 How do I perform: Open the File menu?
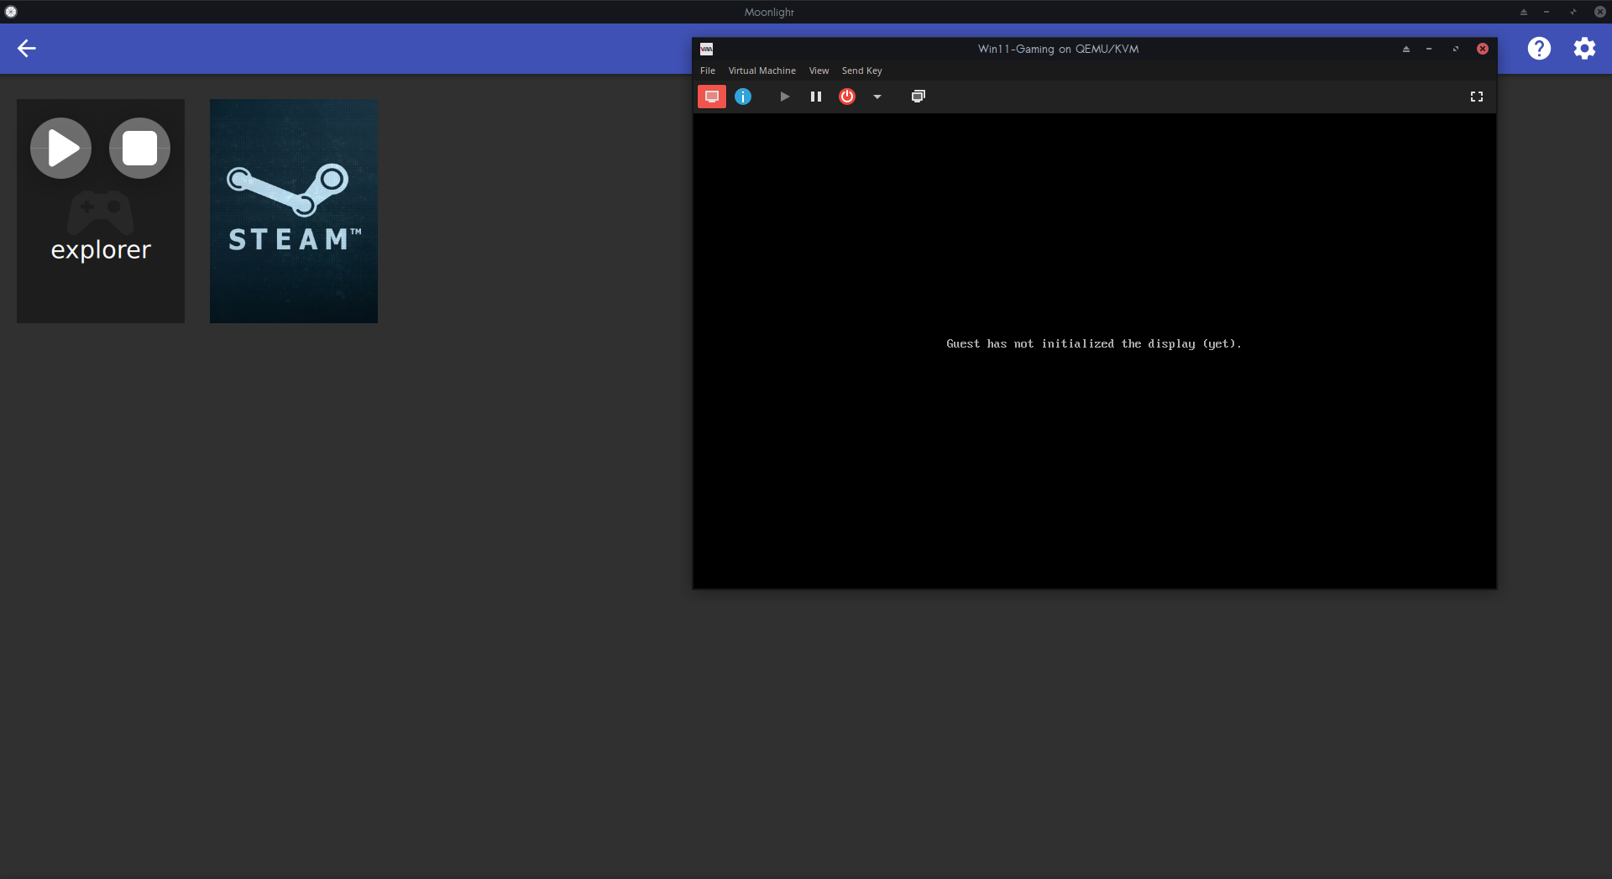click(708, 71)
